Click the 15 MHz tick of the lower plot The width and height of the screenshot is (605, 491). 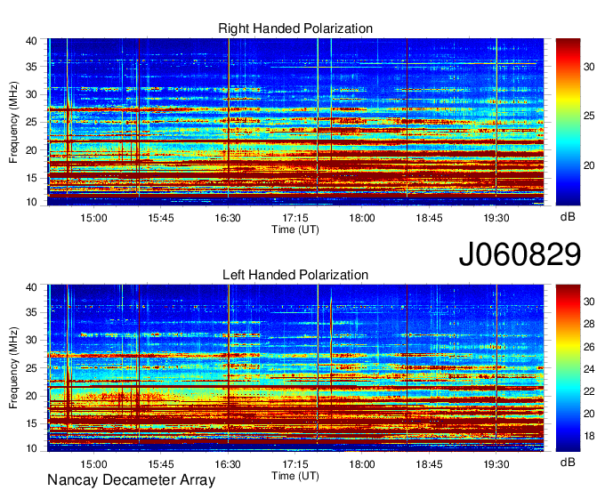(31, 423)
